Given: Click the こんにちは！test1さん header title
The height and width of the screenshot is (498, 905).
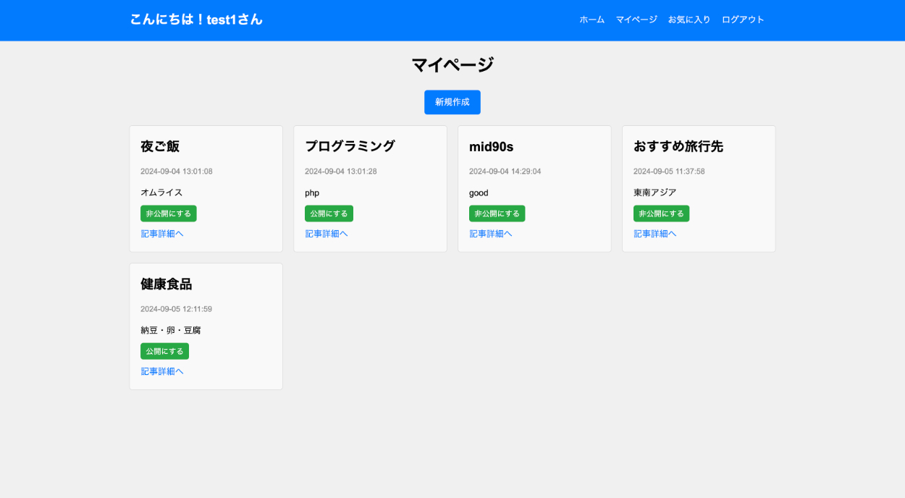Looking at the screenshot, I should pyautogui.click(x=196, y=20).
